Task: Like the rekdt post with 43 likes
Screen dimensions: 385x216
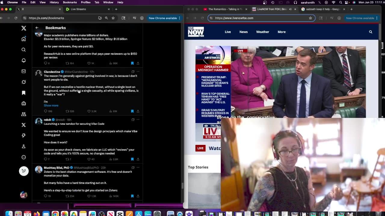Action: tap(89, 159)
